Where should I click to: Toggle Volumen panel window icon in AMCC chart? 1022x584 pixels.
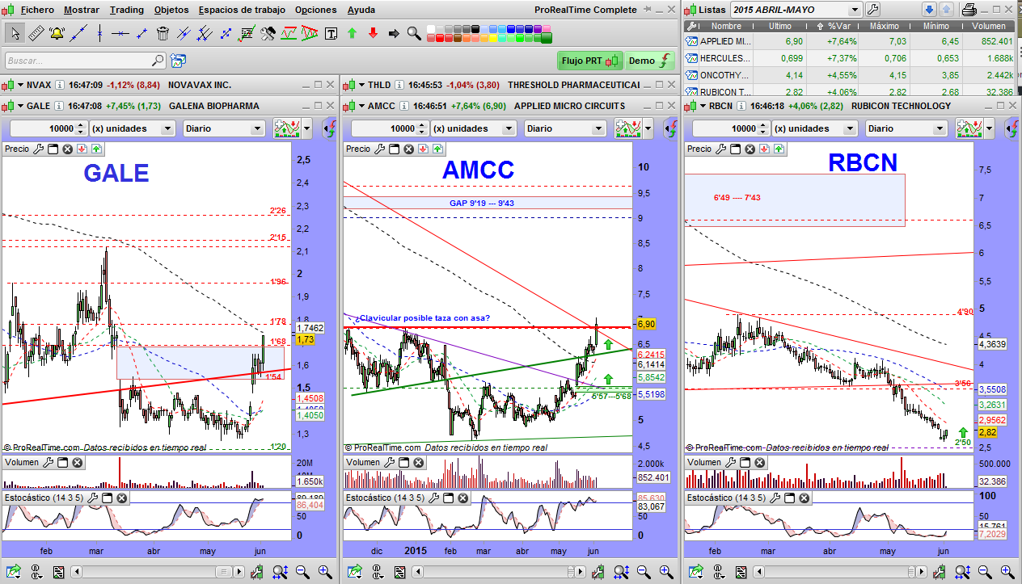click(403, 463)
